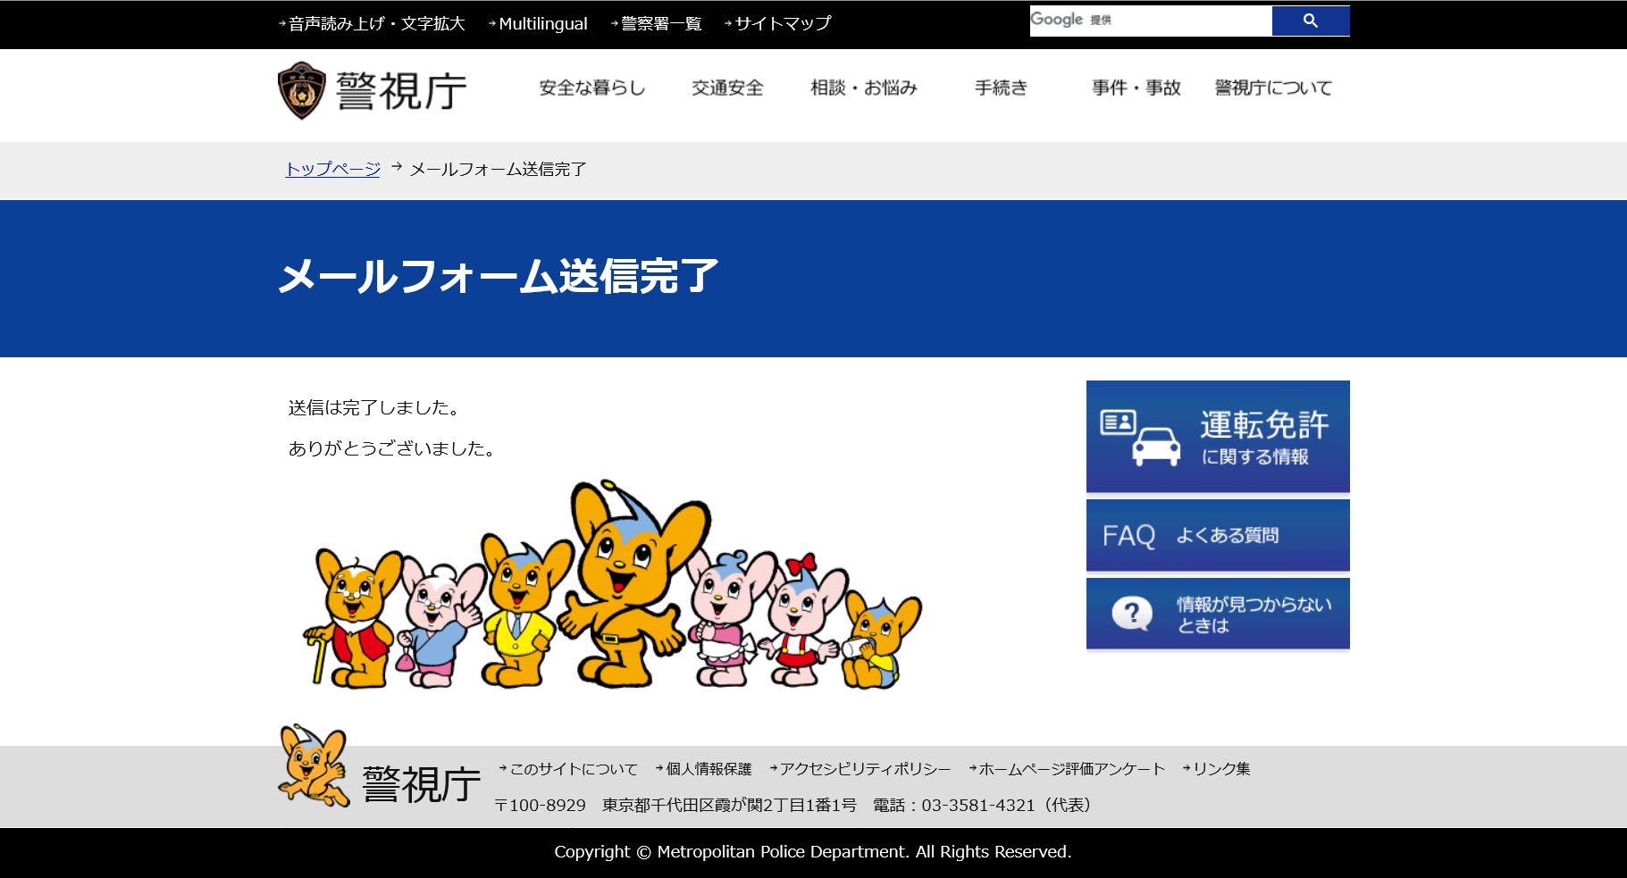
Task: Open the 警察署一覧 link
Action: tap(660, 24)
